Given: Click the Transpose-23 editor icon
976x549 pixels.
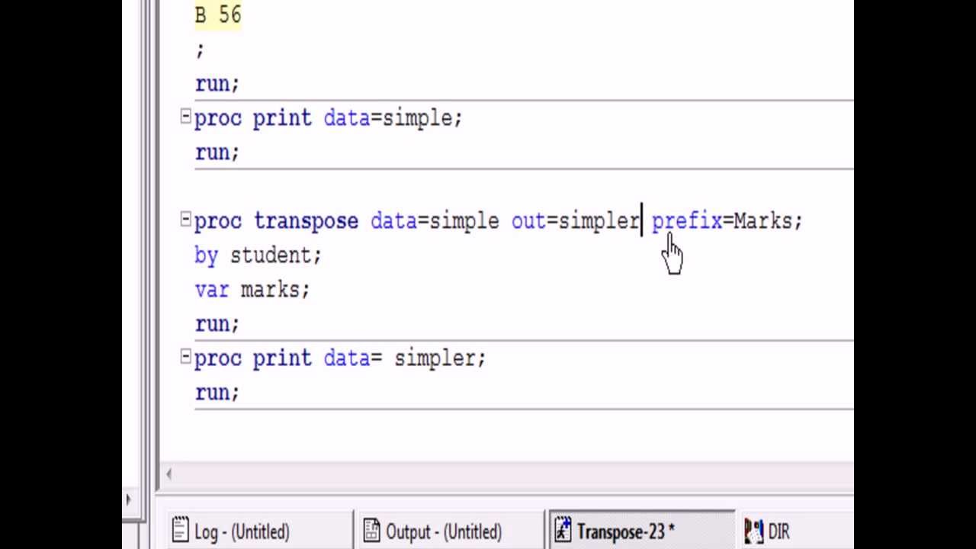Looking at the screenshot, I should [x=563, y=530].
